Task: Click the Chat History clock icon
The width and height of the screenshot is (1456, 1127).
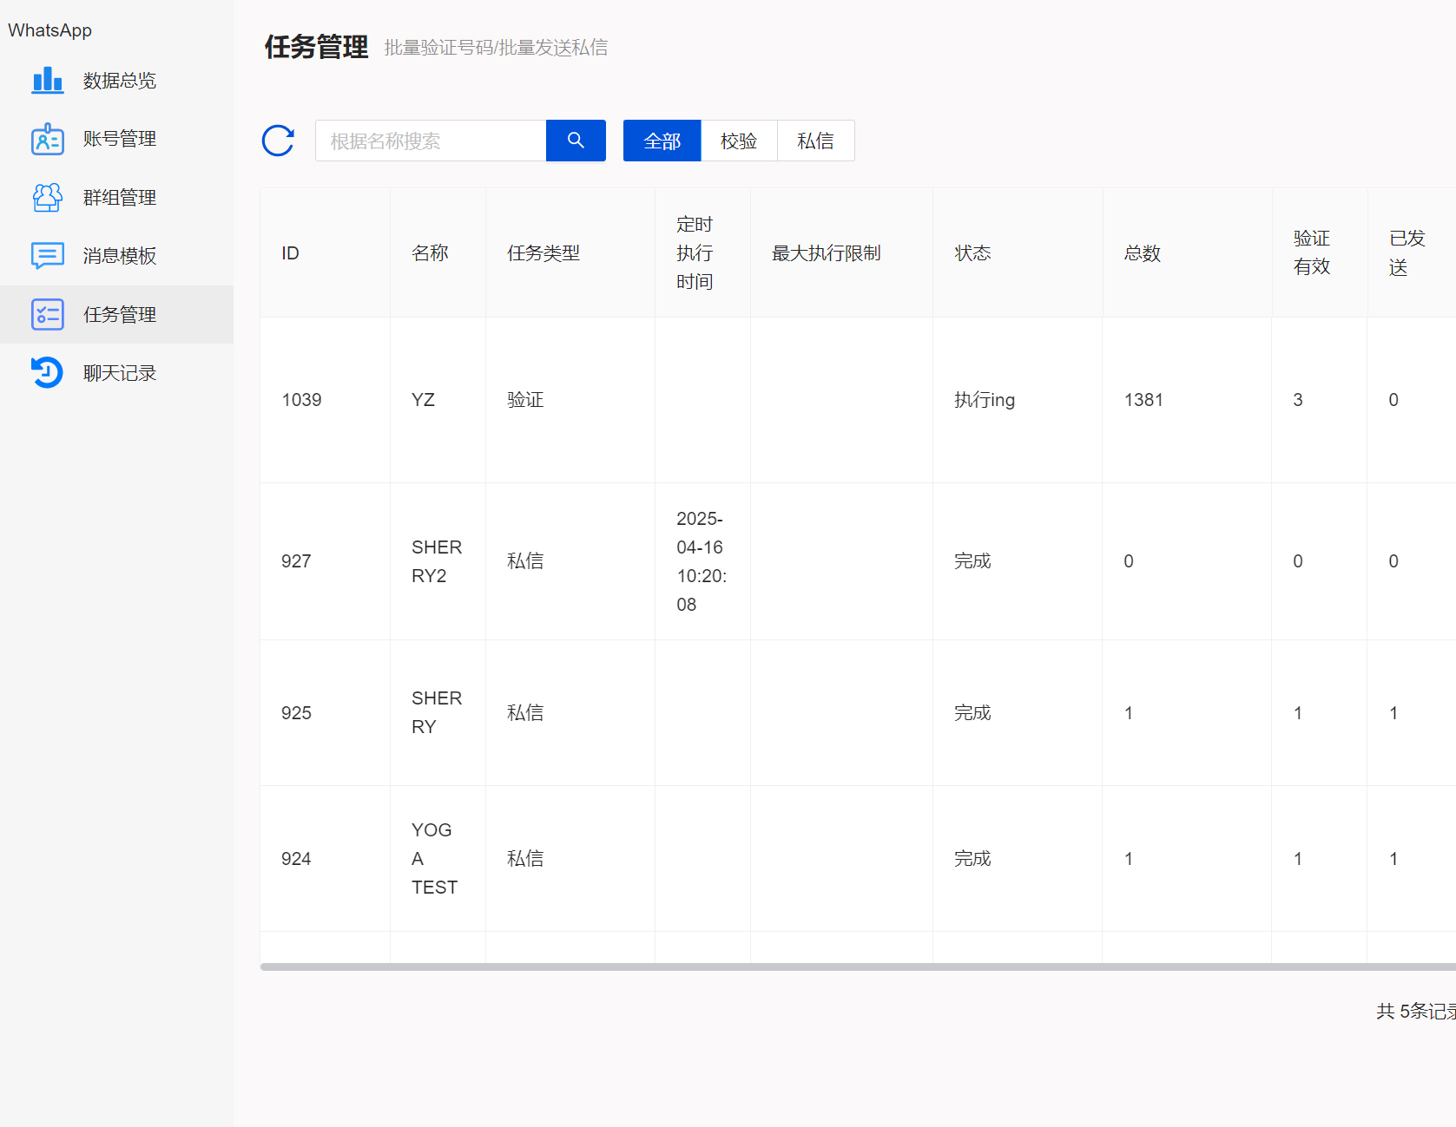Action: tap(47, 373)
